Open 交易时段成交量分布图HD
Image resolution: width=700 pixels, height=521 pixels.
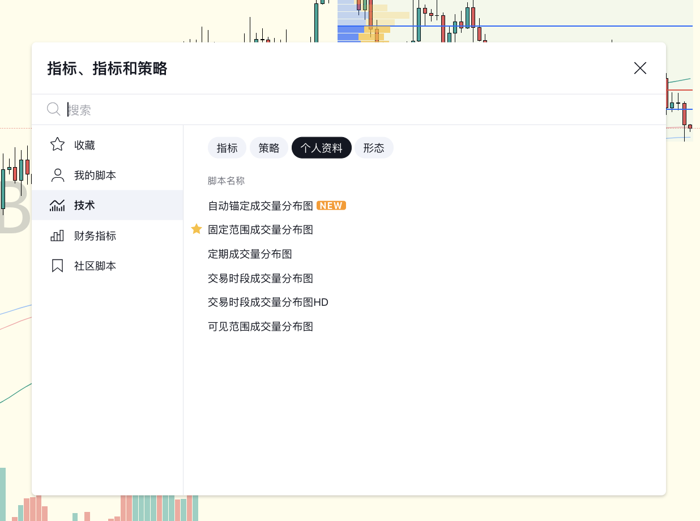(x=268, y=302)
